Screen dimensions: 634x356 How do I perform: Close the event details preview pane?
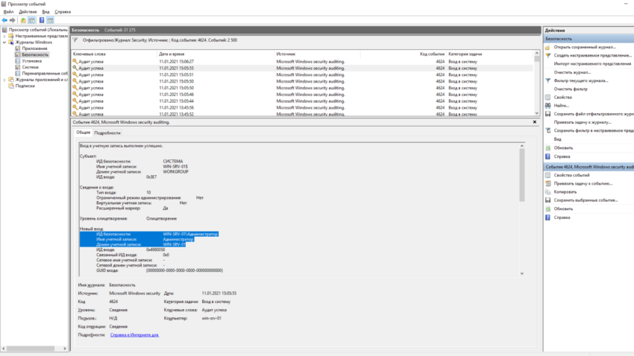[535, 122]
